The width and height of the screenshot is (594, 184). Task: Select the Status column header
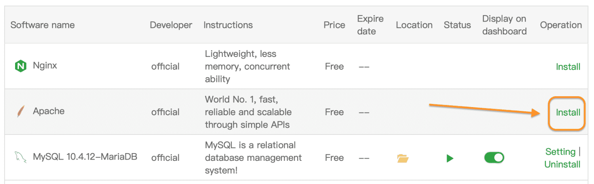pos(457,25)
